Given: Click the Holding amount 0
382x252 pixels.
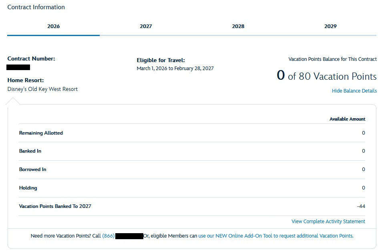Looking at the screenshot, I should (x=364, y=188).
